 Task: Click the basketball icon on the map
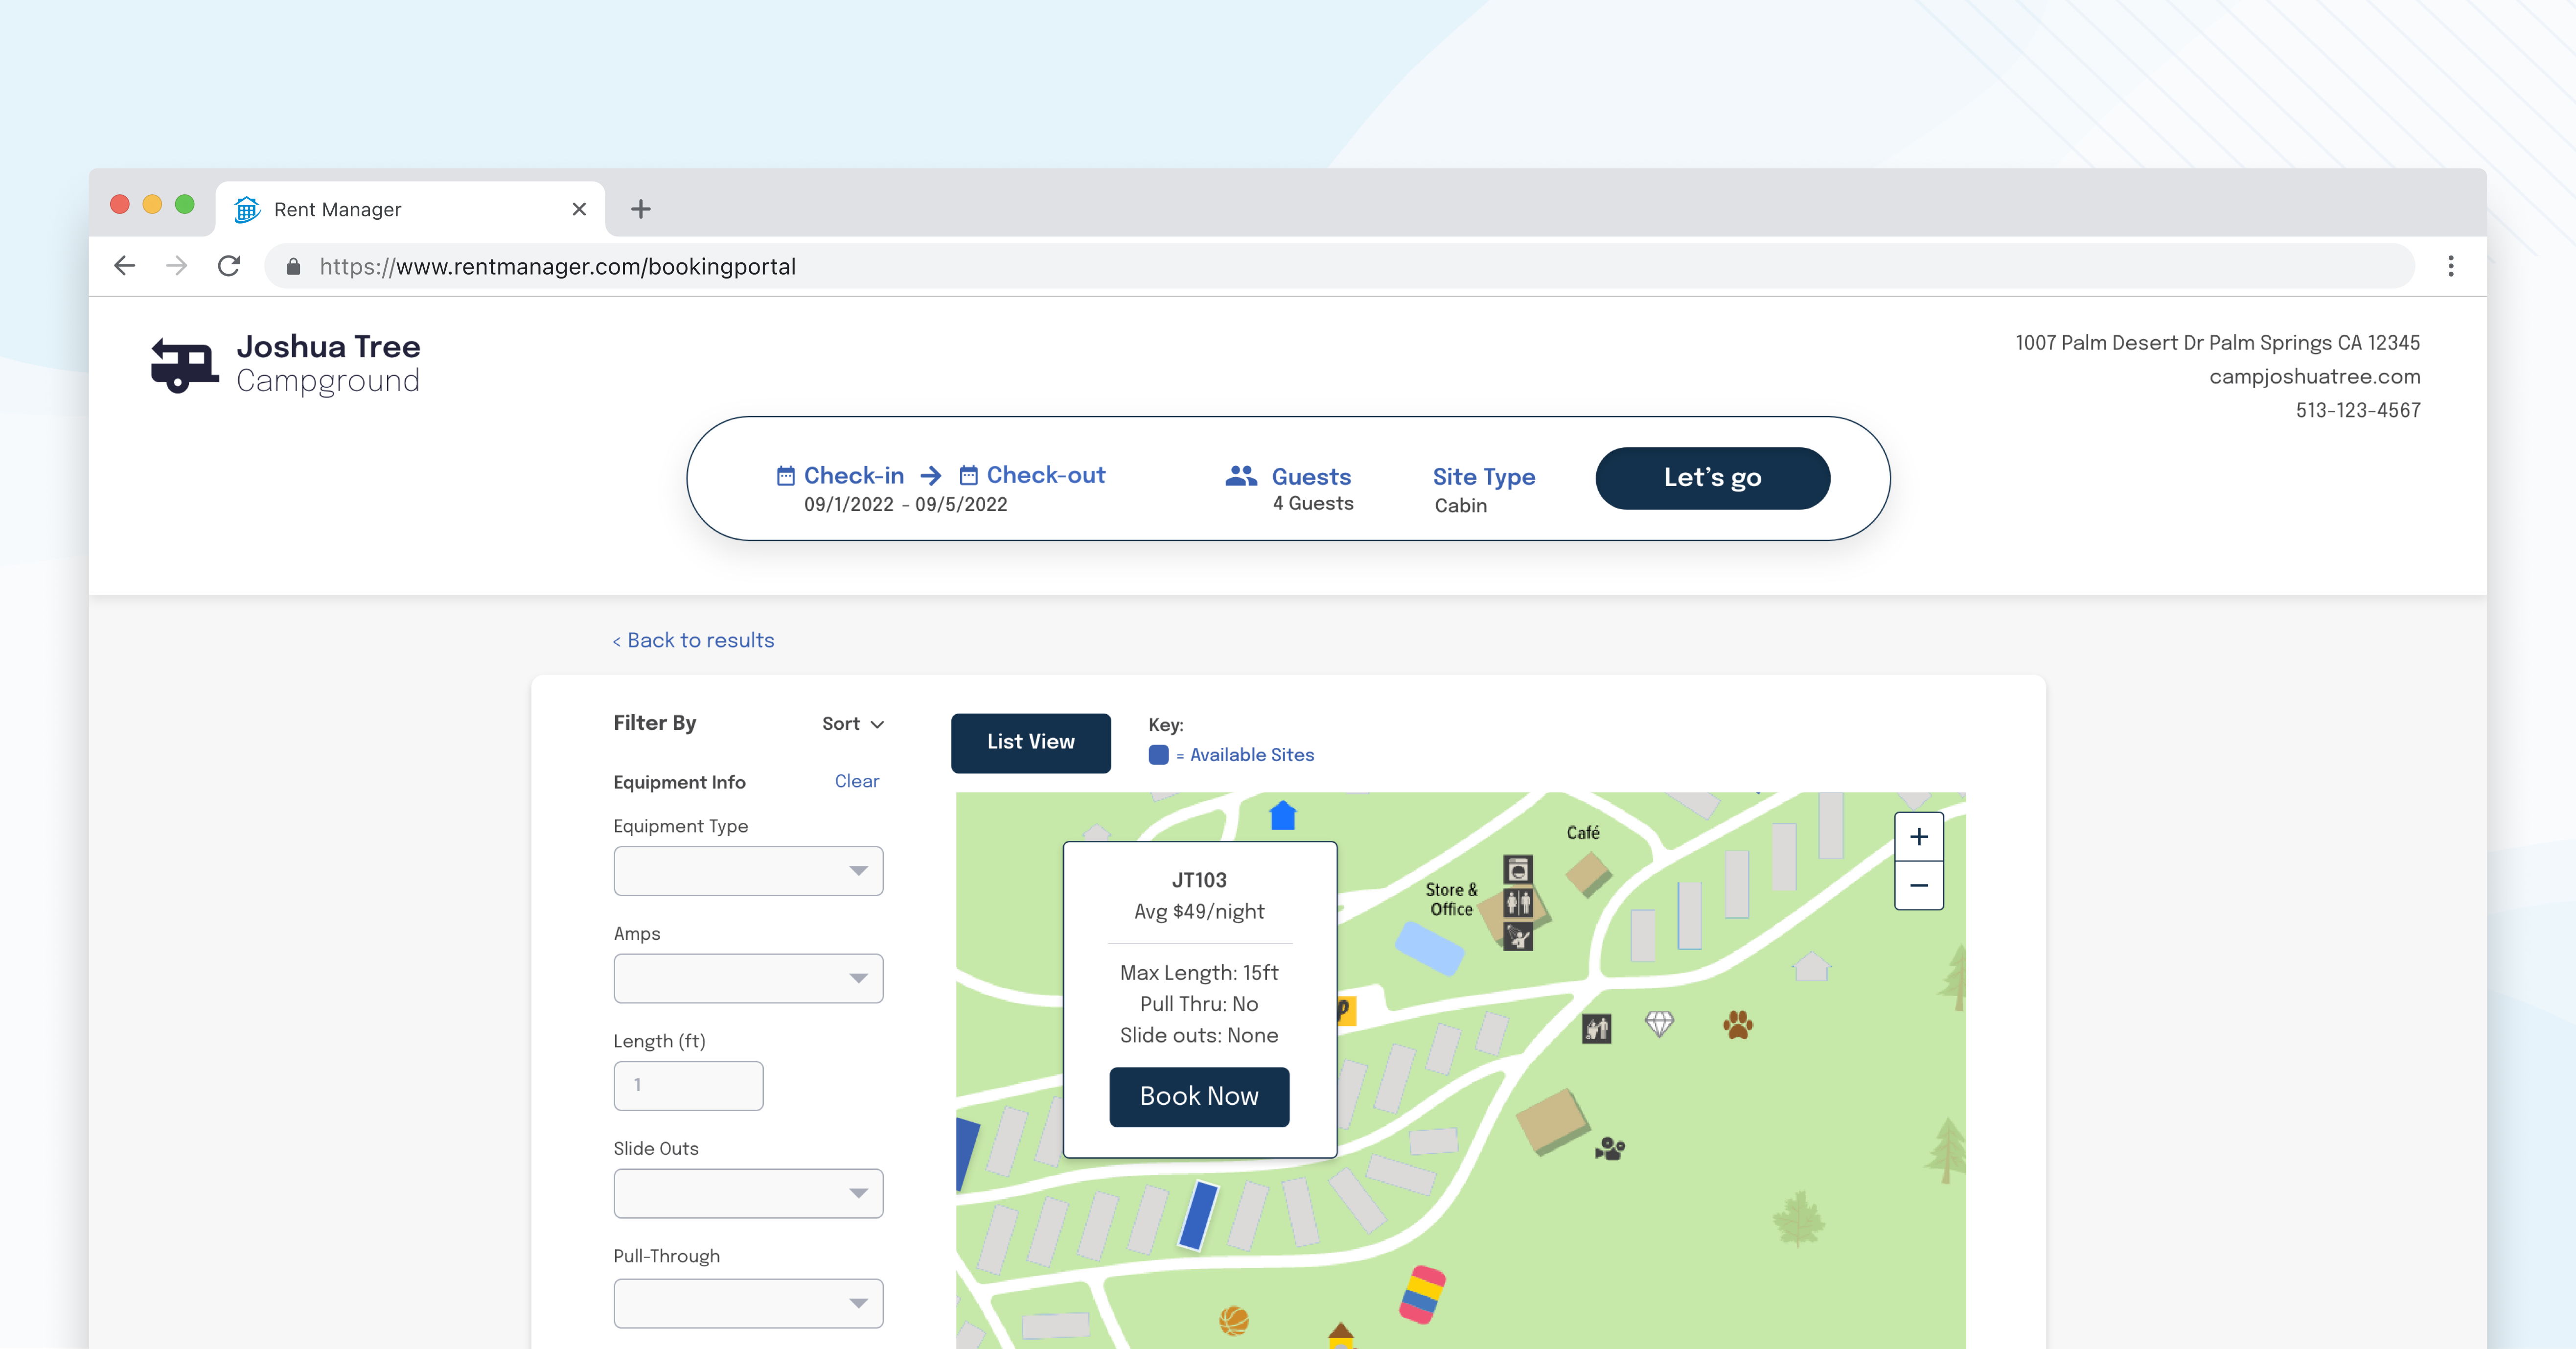coord(1233,1321)
